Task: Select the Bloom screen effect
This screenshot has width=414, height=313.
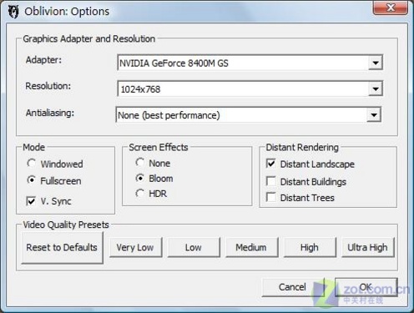Action: coord(154,178)
